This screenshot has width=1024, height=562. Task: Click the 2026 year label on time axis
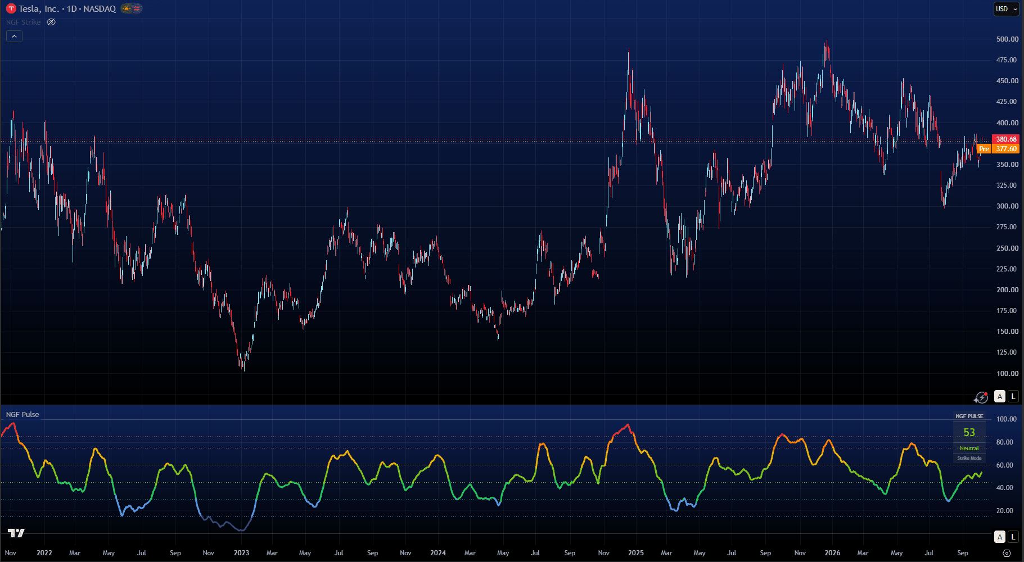tap(832, 553)
